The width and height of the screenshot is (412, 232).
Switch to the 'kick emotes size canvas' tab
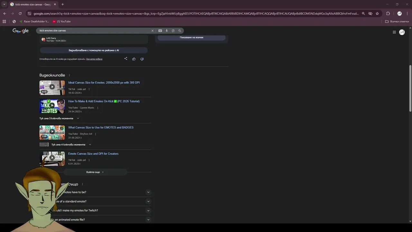coord(33,5)
